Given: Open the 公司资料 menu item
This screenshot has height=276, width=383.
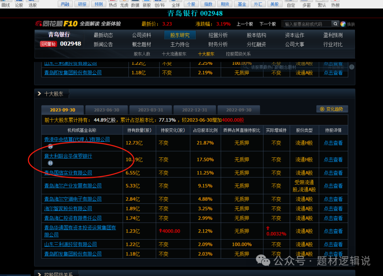Looking at the screenshot, I should [141, 35].
